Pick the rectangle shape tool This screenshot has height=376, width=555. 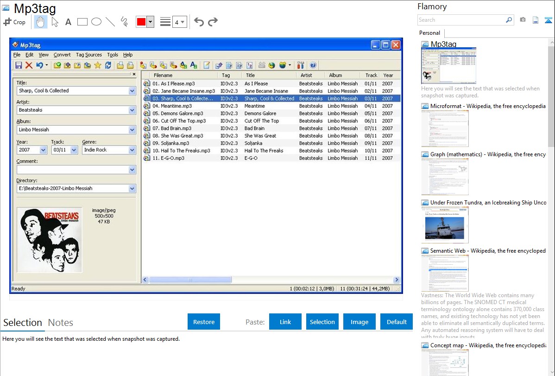click(82, 22)
